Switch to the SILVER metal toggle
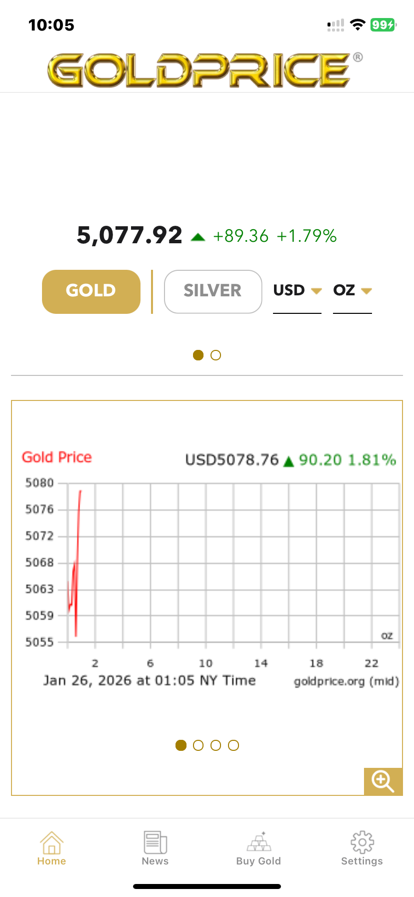The height and width of the screenshot is (897, 414). point(213,291)
